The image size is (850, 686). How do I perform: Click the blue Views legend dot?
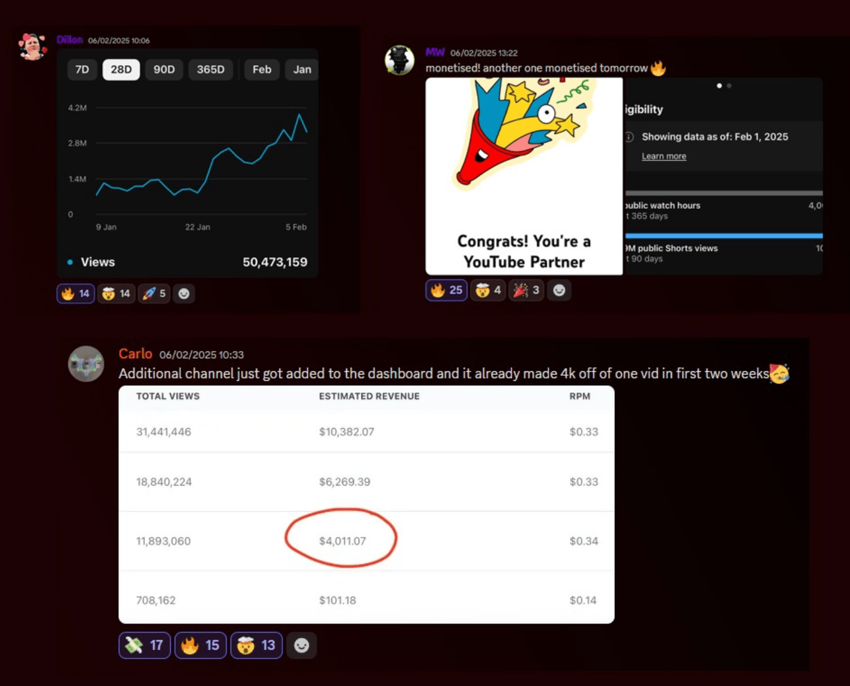tap(70, 262)
